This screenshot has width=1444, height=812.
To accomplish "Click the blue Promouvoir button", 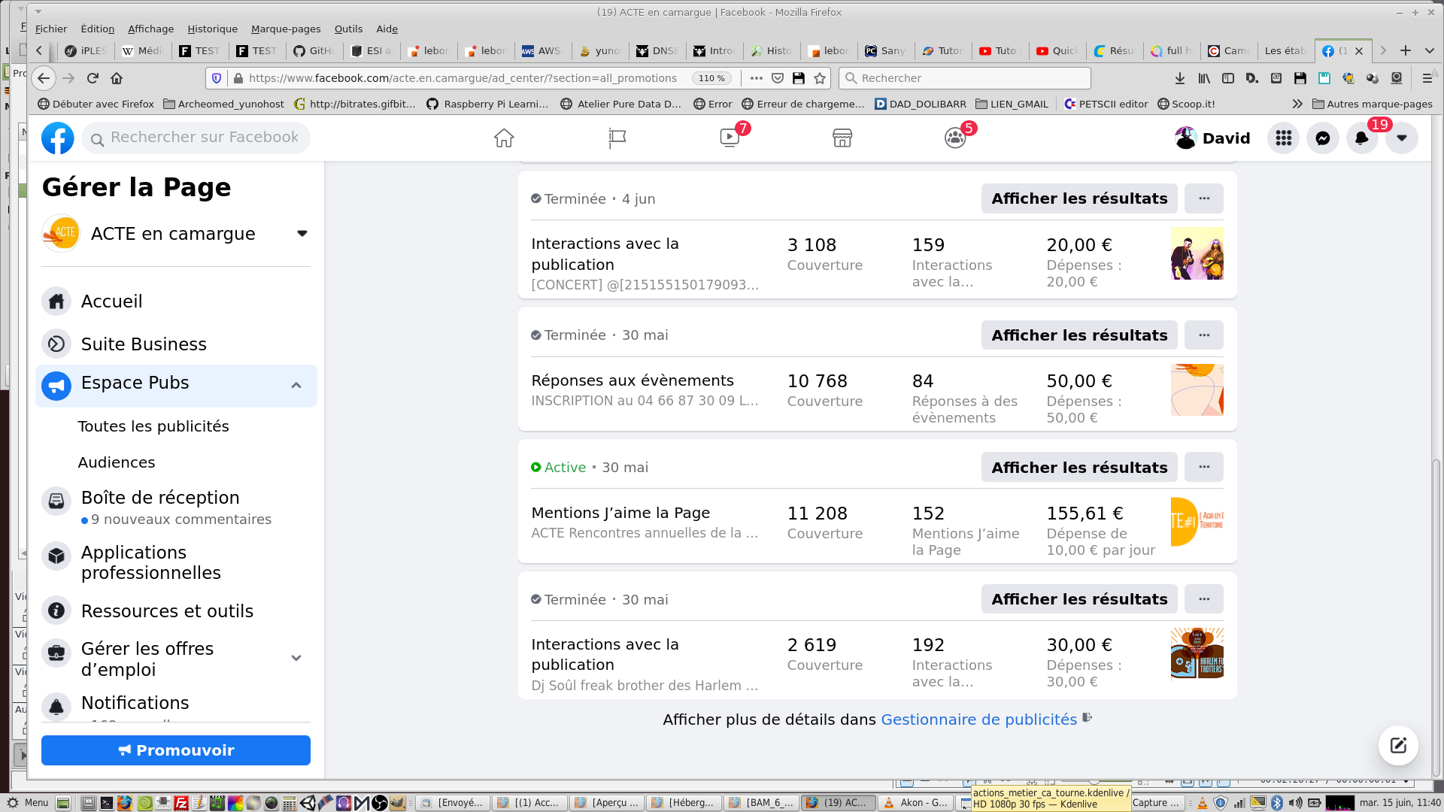I will (176, 750).
